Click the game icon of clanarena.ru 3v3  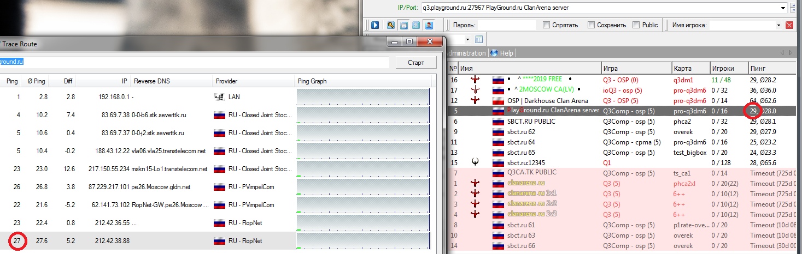pyautogui.click(x=476, y=214)
